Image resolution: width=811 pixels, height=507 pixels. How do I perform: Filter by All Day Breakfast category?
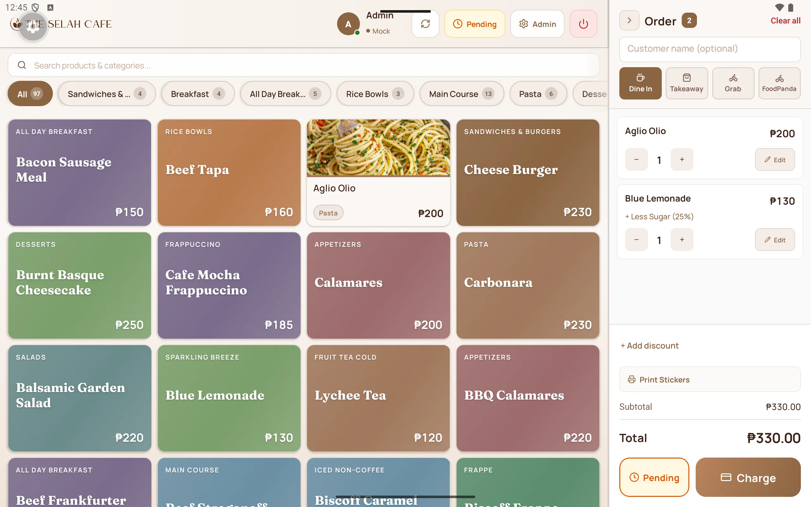click(x=285, y=93)
